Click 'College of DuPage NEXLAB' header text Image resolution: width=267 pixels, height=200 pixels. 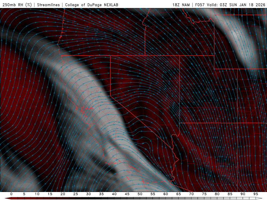point(91,5)
